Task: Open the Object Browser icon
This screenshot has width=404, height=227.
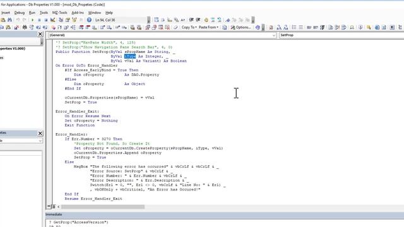Action: pyautogui.click(x=74, y=20)
